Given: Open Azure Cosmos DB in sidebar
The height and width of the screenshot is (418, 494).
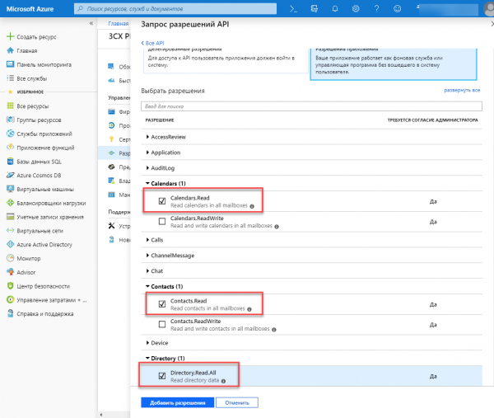Looking at the screenshot, I should coord(39,175).
